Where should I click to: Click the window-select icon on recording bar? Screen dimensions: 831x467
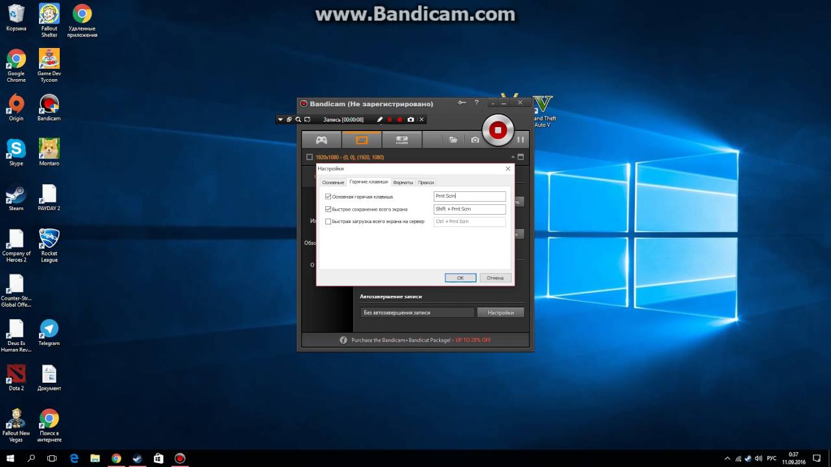(x=290, y=119)
